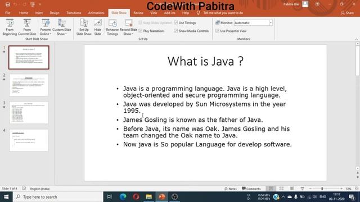Collapse the ribbon with chevron arrow
360x202 pixels.
356,39
